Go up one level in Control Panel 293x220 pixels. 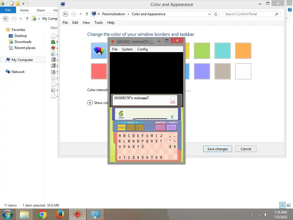point(87,14)
